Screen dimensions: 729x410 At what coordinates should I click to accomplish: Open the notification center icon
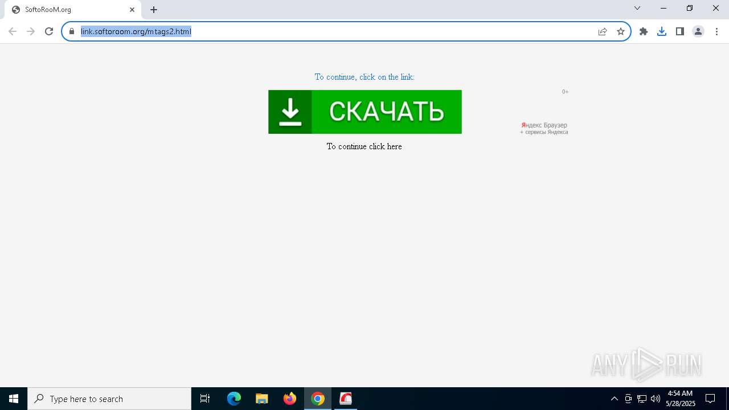(710, 399)
